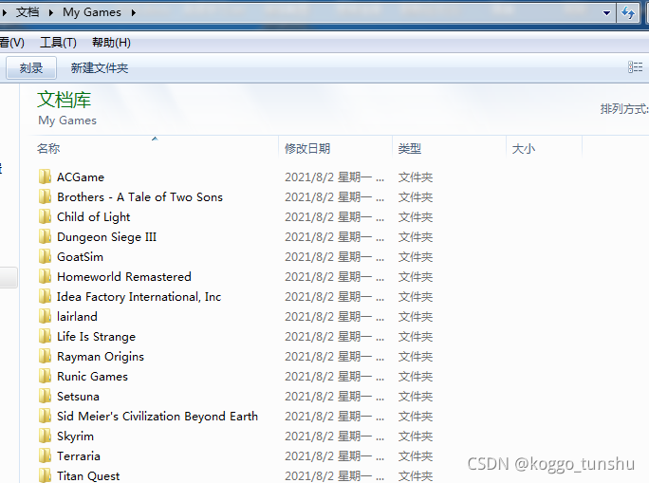Click the Life Is Strange folder icon
The width and height of the screenshot is (649, 483).
(45, 336)
